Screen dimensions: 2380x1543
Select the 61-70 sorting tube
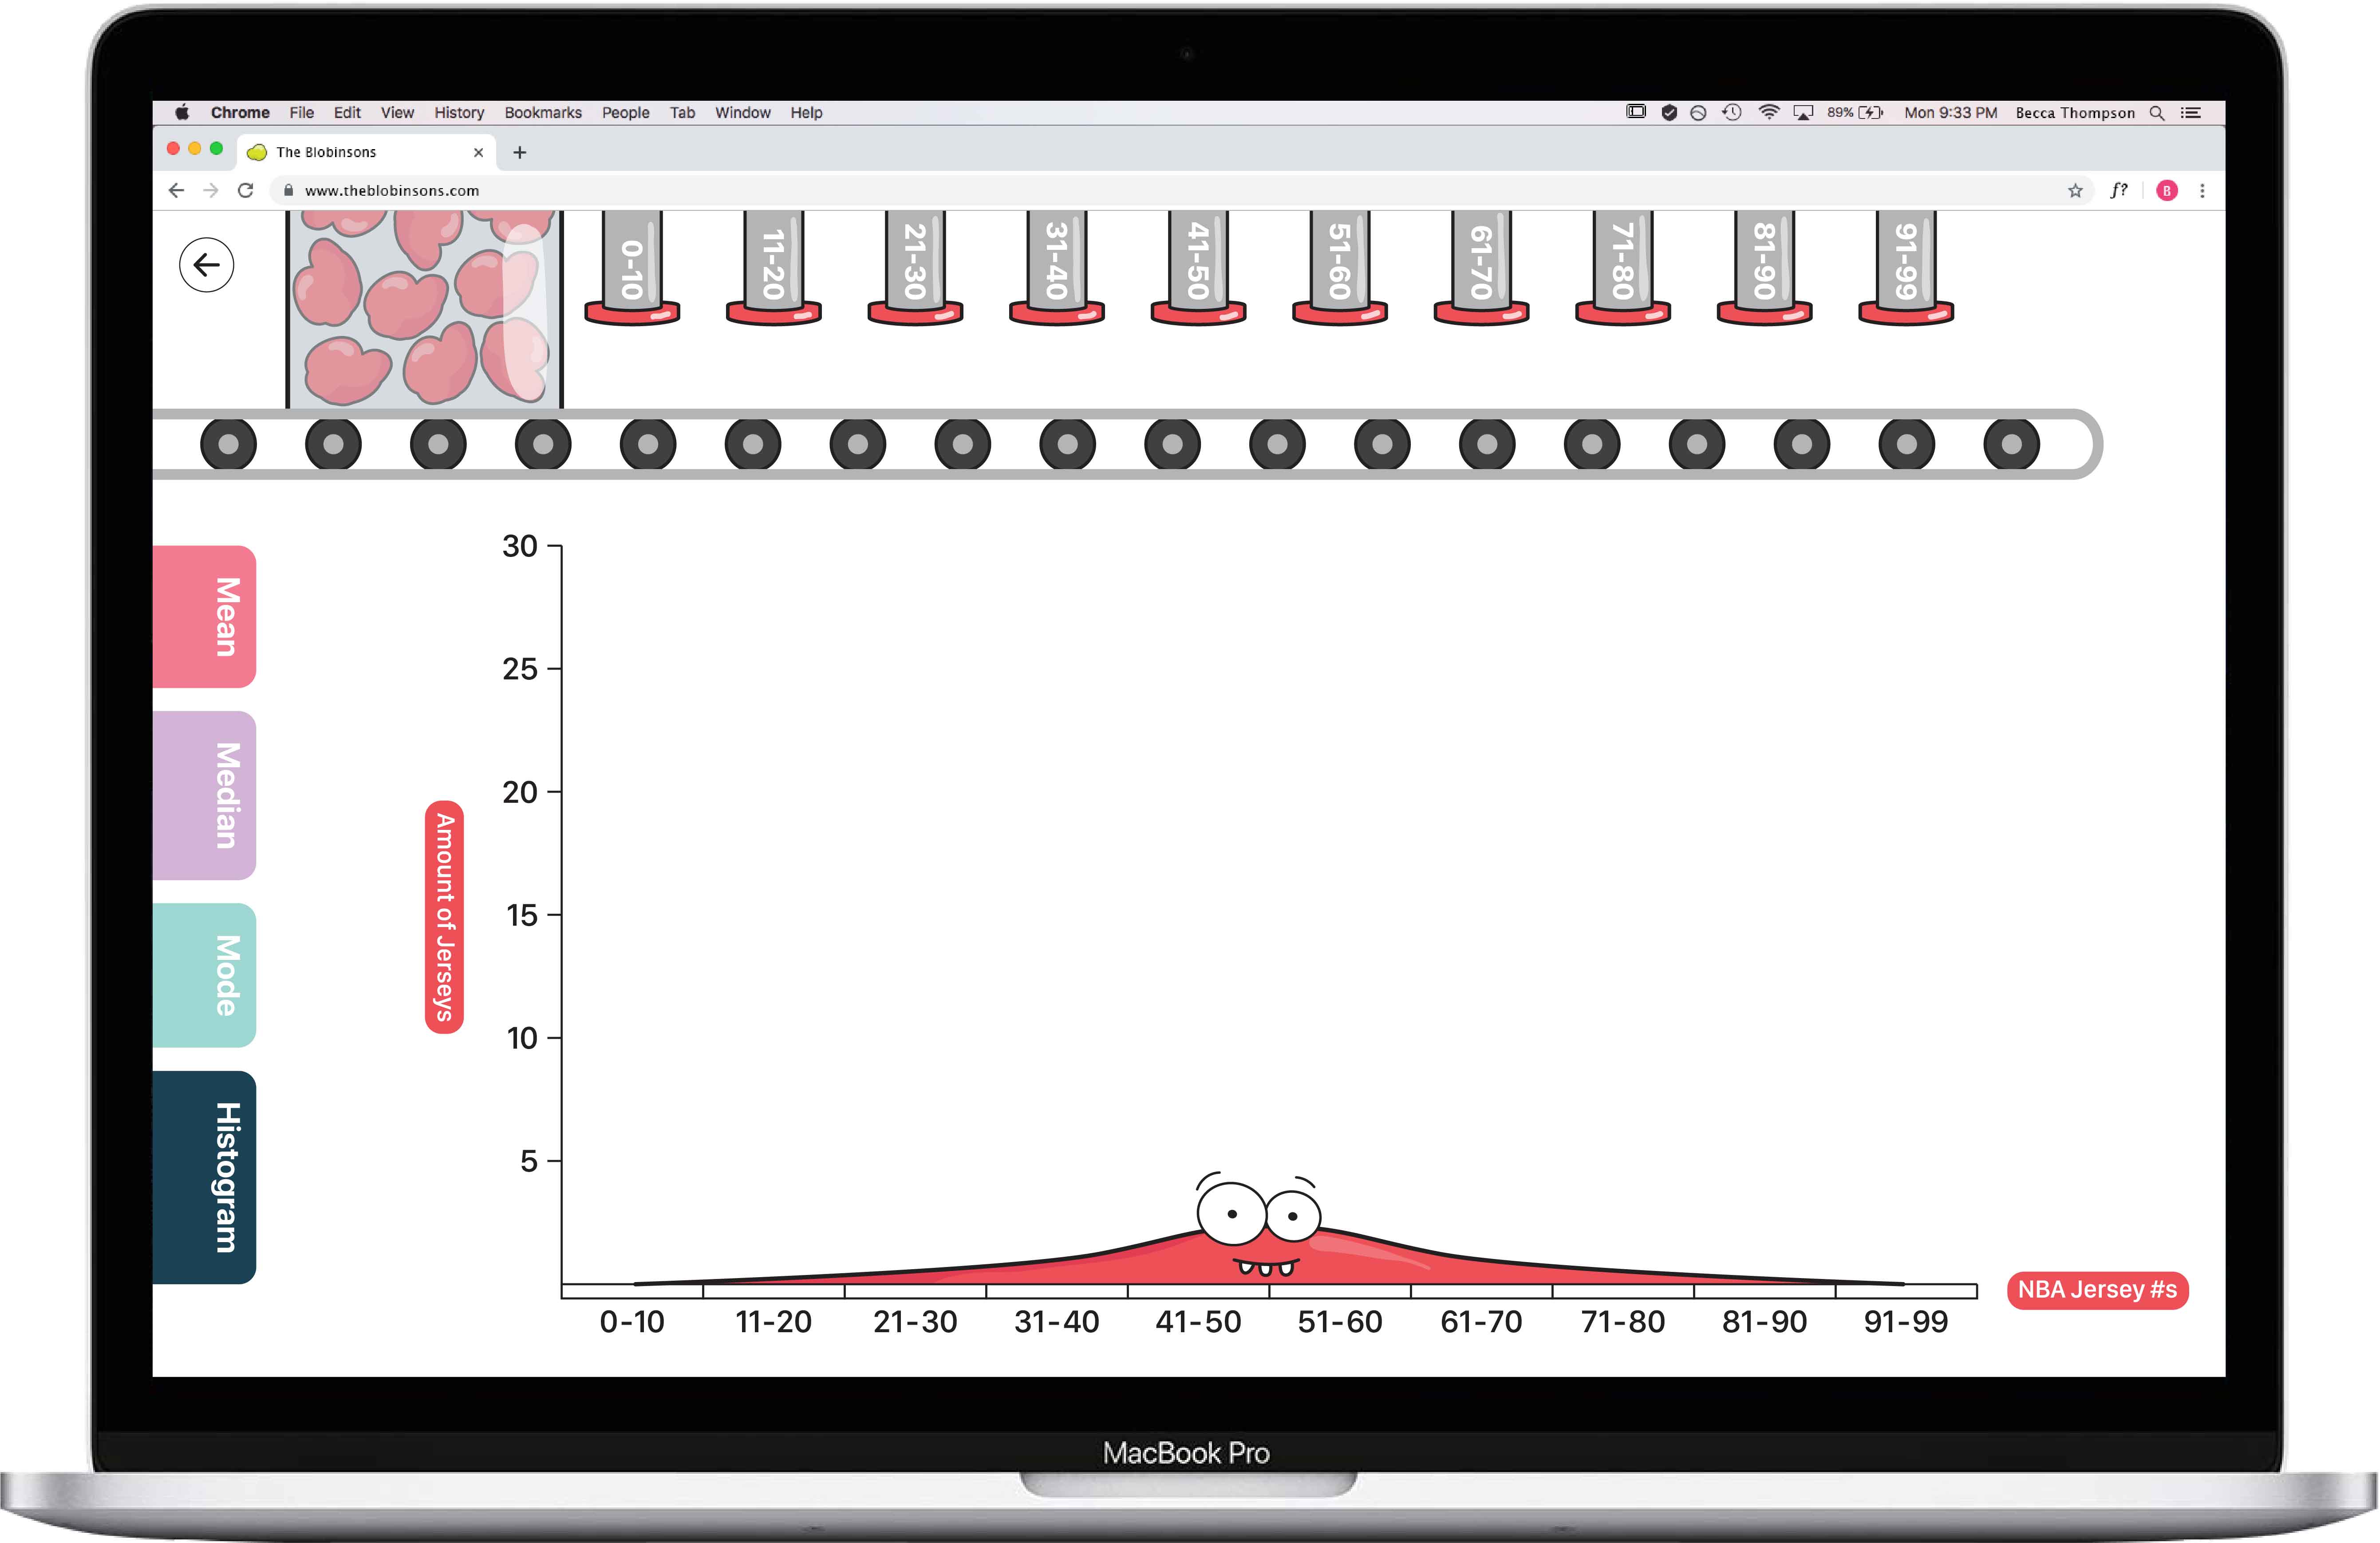[x=1481, y=267]
